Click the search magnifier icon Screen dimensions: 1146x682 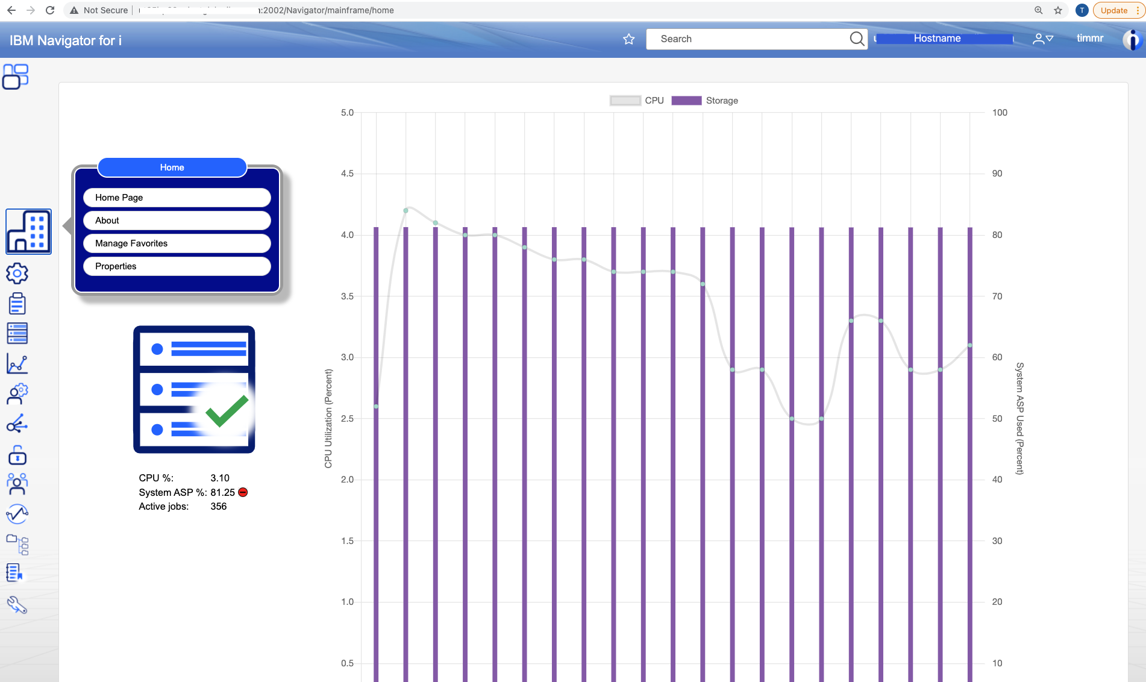(857, 39)
